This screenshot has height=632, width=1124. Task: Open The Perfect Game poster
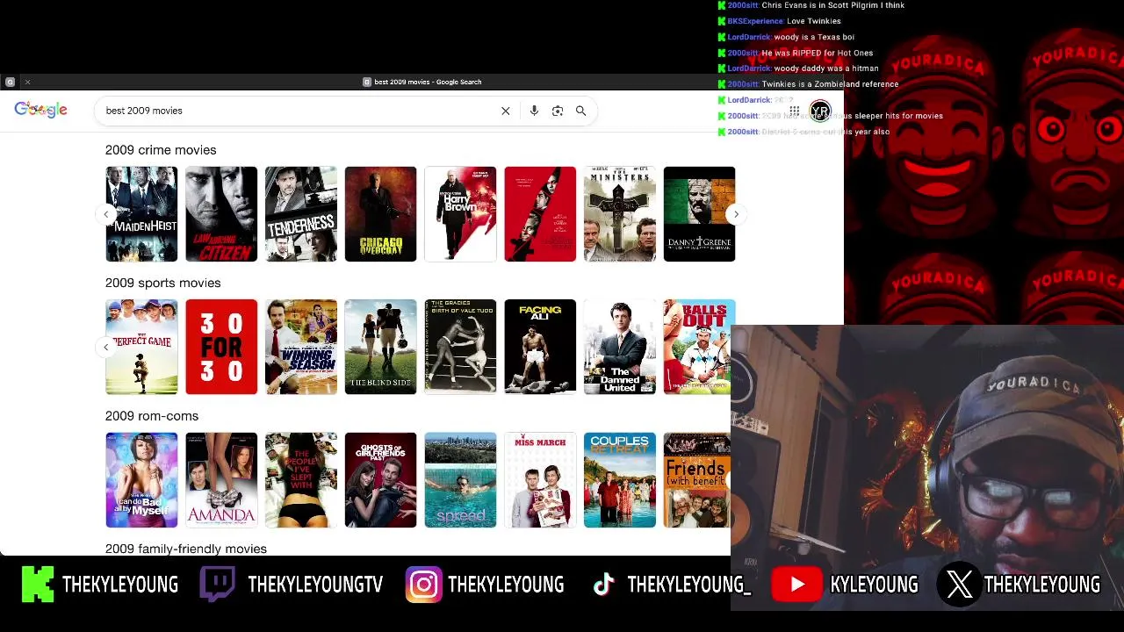(141, 347)
